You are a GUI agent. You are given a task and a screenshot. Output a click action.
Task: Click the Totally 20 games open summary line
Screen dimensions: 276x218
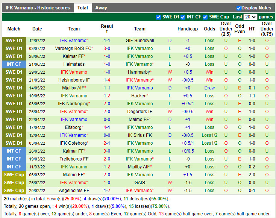87,206
